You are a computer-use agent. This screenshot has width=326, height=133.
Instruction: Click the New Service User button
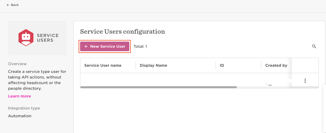point(104,46)
